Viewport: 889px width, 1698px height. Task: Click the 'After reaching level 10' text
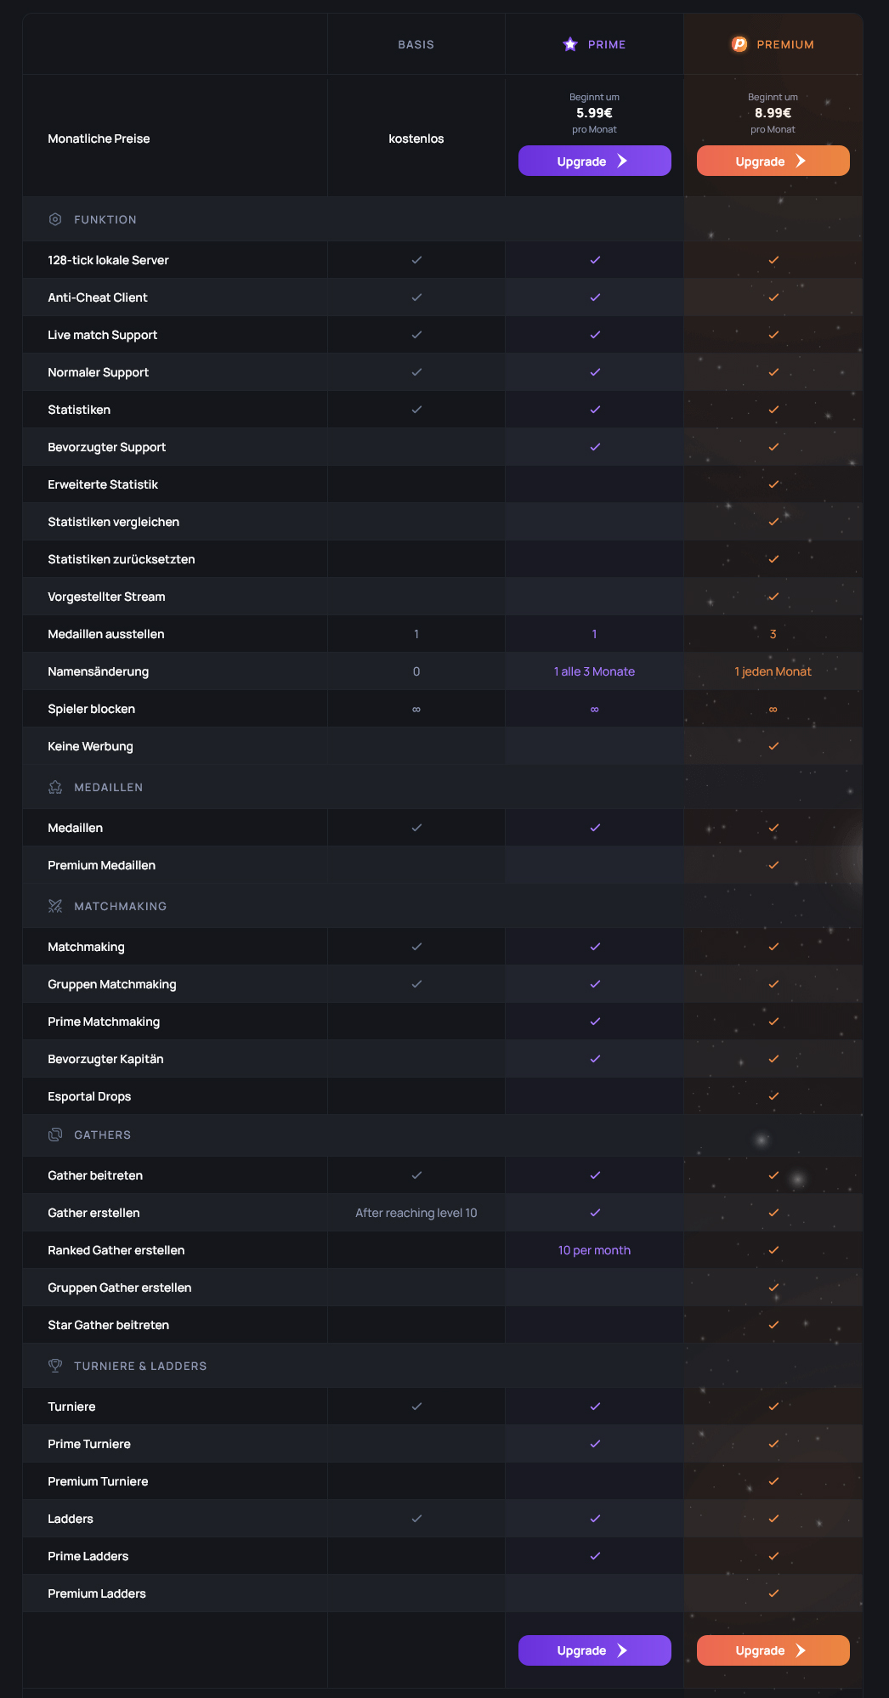(x=416, y=1213)
